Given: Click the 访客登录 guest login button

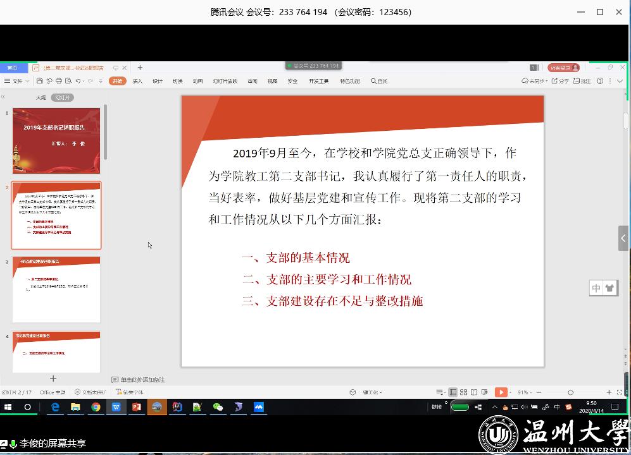Looking at the screenshot, I should pyautogui.click(x=563, y=68).
